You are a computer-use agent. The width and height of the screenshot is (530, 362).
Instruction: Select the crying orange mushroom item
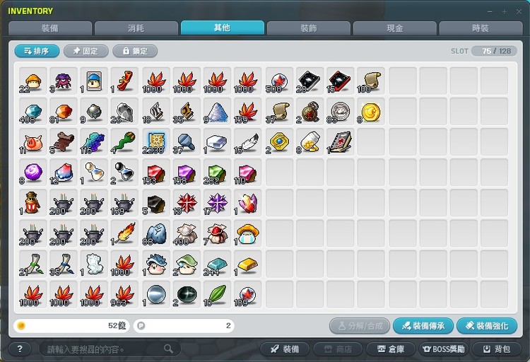[x=247, y=233]
